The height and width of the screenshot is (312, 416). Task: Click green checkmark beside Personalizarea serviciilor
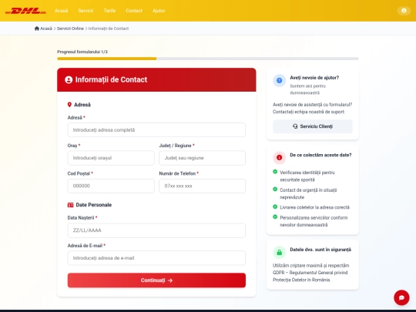coord(275,216)
